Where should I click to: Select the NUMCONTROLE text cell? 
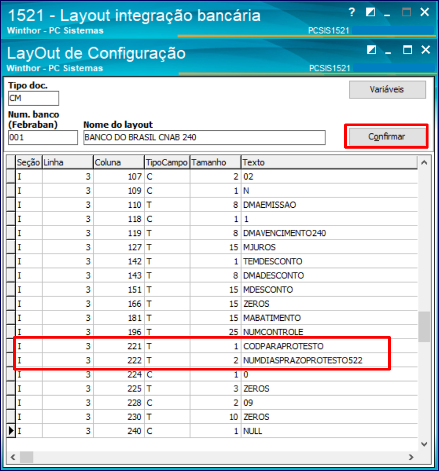[329, 332]
